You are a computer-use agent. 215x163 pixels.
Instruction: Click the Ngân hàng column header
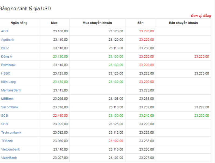[19, 23]
